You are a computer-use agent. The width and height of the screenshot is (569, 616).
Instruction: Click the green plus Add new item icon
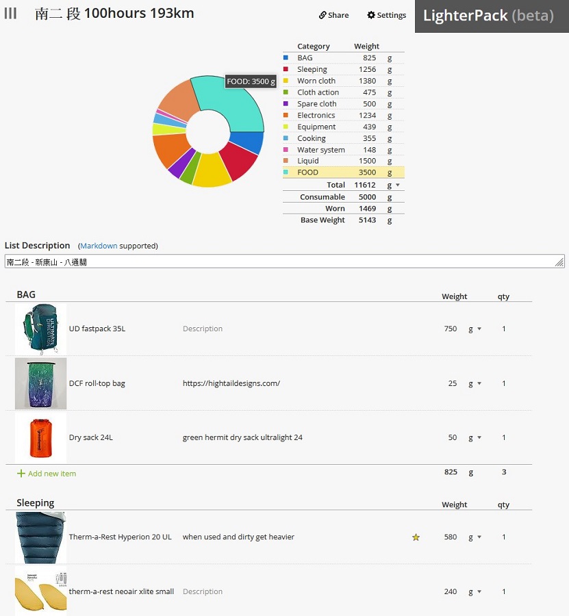point(21,474)
